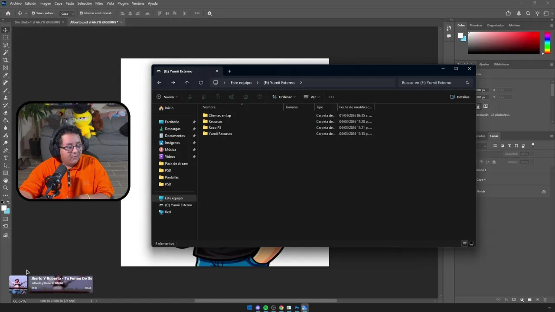555x312 pixels.
Task: Select the Brush tool
Action: [x=6, y=90]
